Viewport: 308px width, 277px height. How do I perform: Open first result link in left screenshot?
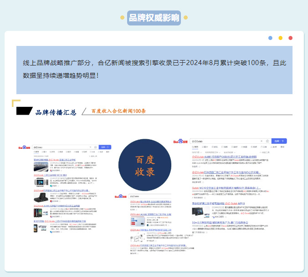[55, 160]
